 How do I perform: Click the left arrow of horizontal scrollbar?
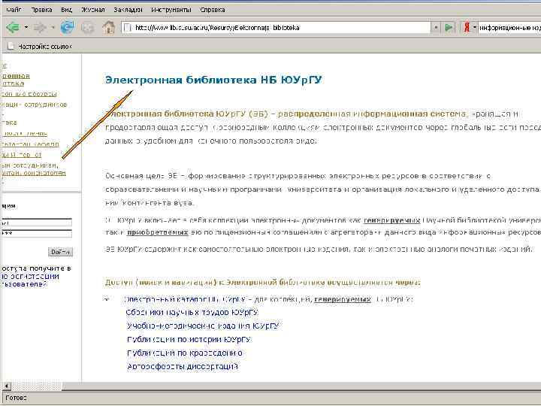[7, 386]
